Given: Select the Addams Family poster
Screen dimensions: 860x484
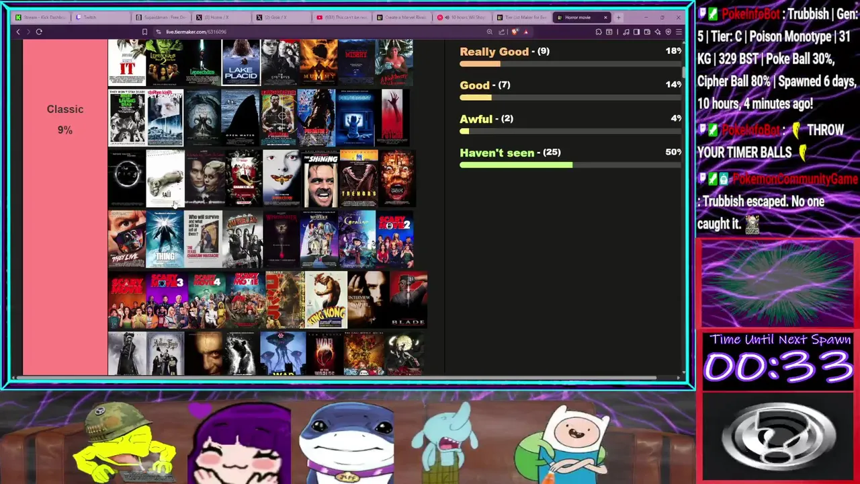Looking at the screenshot, I should pos(165,354).
